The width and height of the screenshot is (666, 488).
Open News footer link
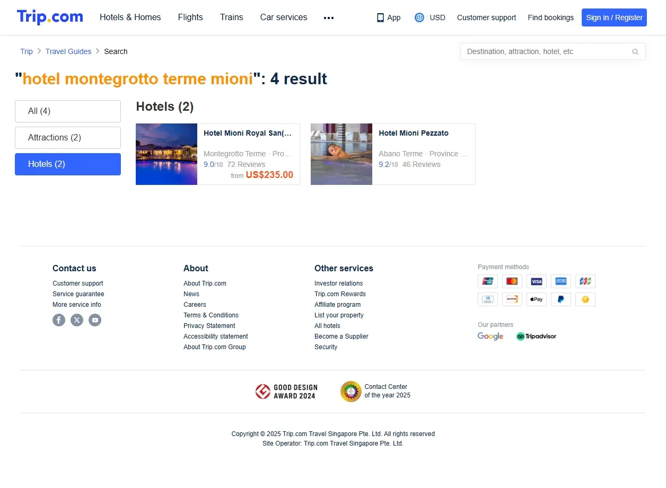click(x=191, y=294)
